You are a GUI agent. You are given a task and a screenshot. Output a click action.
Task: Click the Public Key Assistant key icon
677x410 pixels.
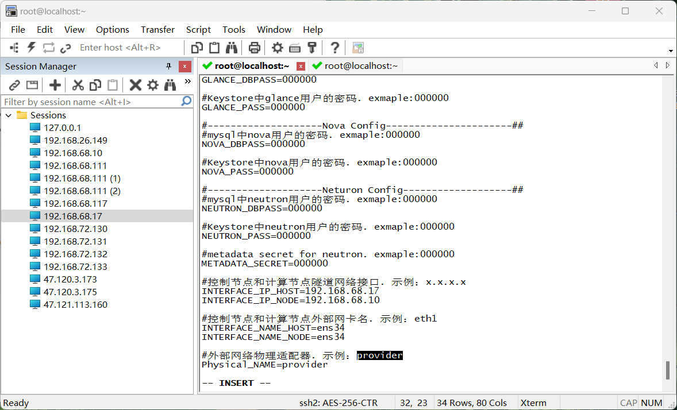point(312,48)
